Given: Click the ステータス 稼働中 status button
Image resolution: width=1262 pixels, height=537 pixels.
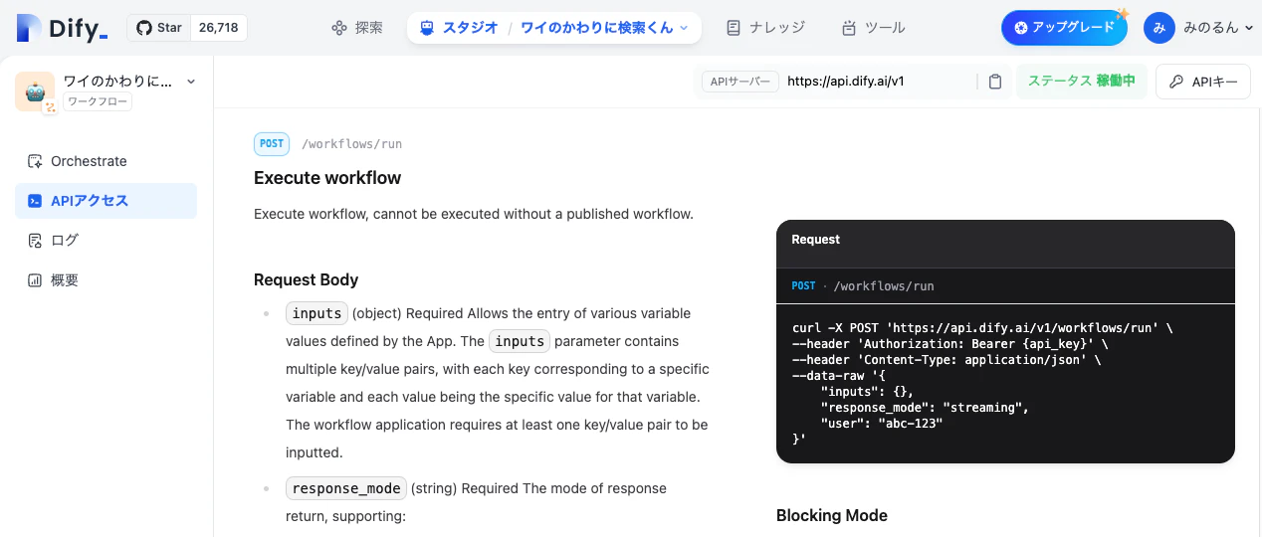Looking at the screenshot, I should click(x=1082, y=82).
